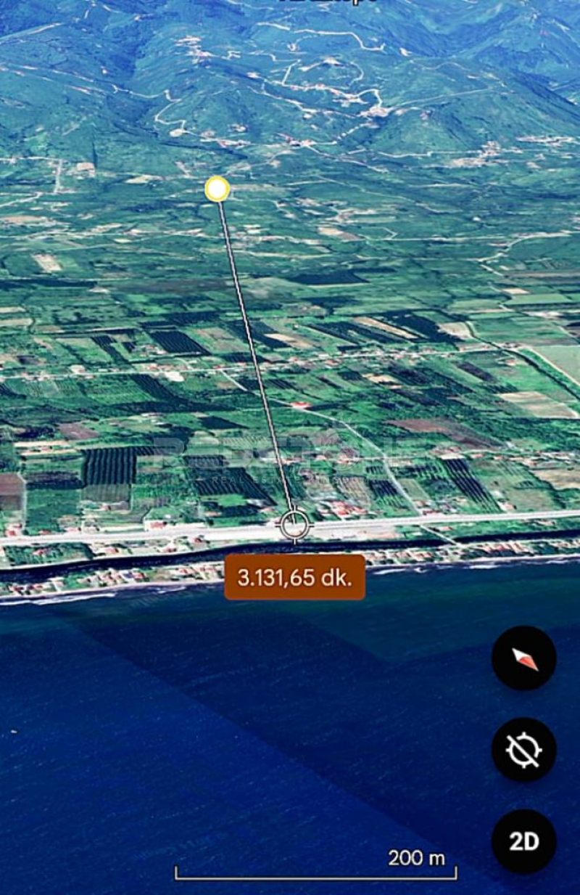Tap the brown plowed field at left edge

(x=11, y=485)
